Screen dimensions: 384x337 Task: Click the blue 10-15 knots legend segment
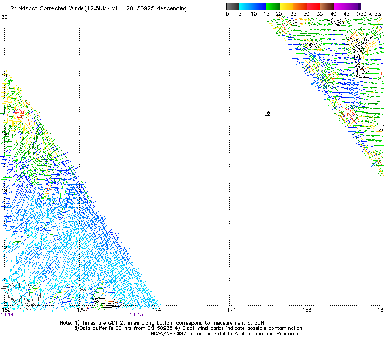click(259, 6)
